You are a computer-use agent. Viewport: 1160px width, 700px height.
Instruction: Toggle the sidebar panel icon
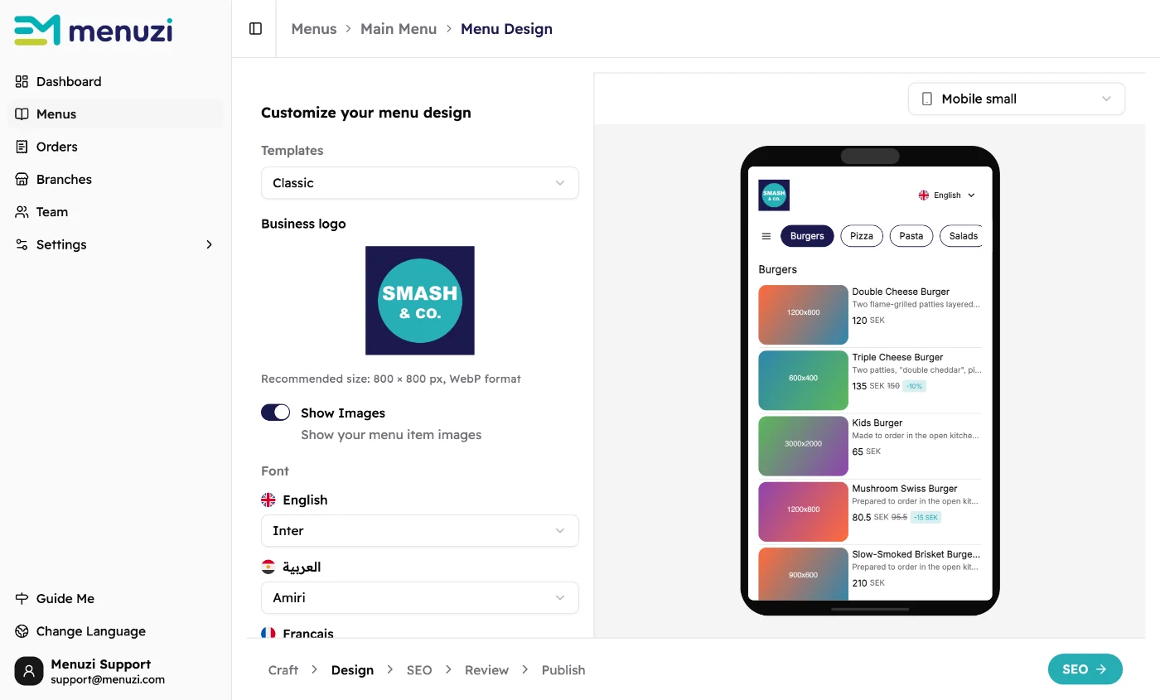[x=255, y=29]
